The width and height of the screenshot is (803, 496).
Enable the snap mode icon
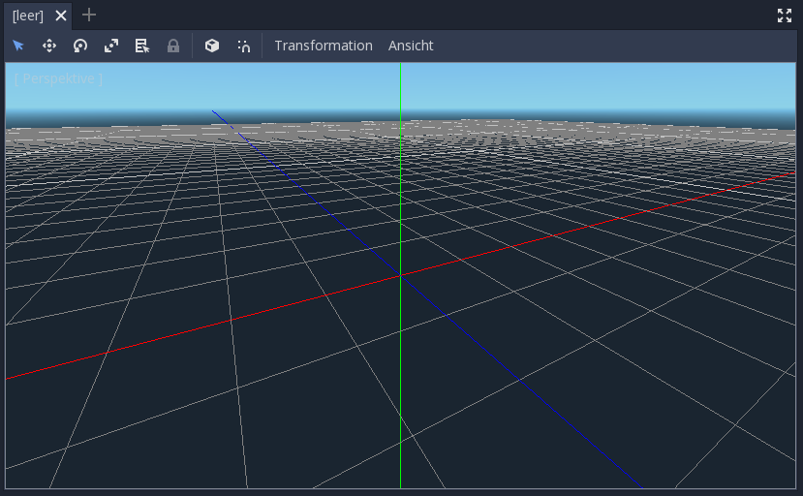243,46
